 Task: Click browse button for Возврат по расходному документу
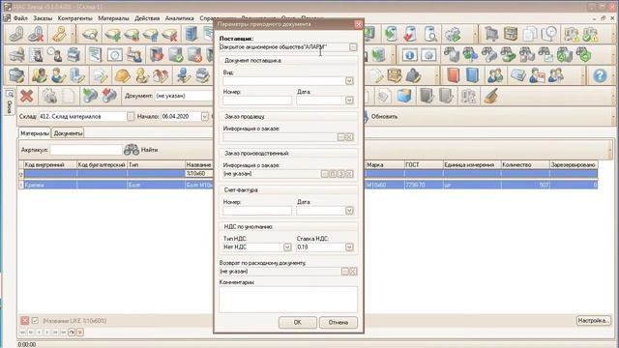pyautogui.click(x=344, y=272)
